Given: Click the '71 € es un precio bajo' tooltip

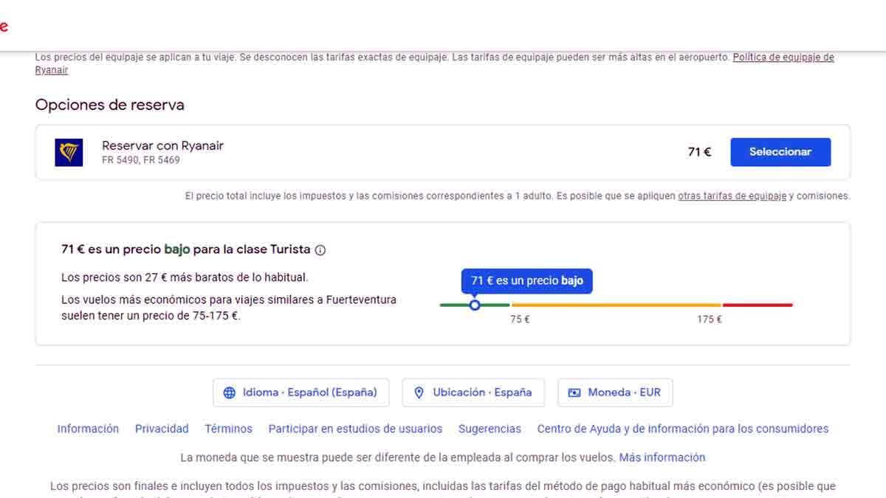Looking at the screenshot, I should pos(526,281).
